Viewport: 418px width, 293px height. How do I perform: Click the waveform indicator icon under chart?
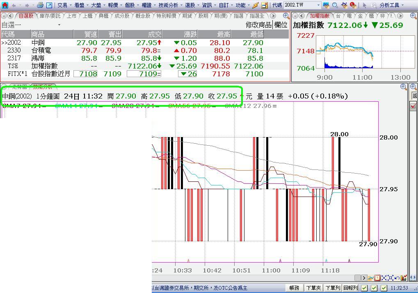371,278
